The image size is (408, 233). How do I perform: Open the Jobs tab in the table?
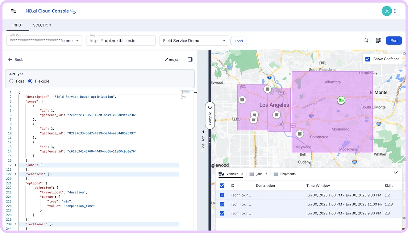pyautogui.click(x=258, y=174)
